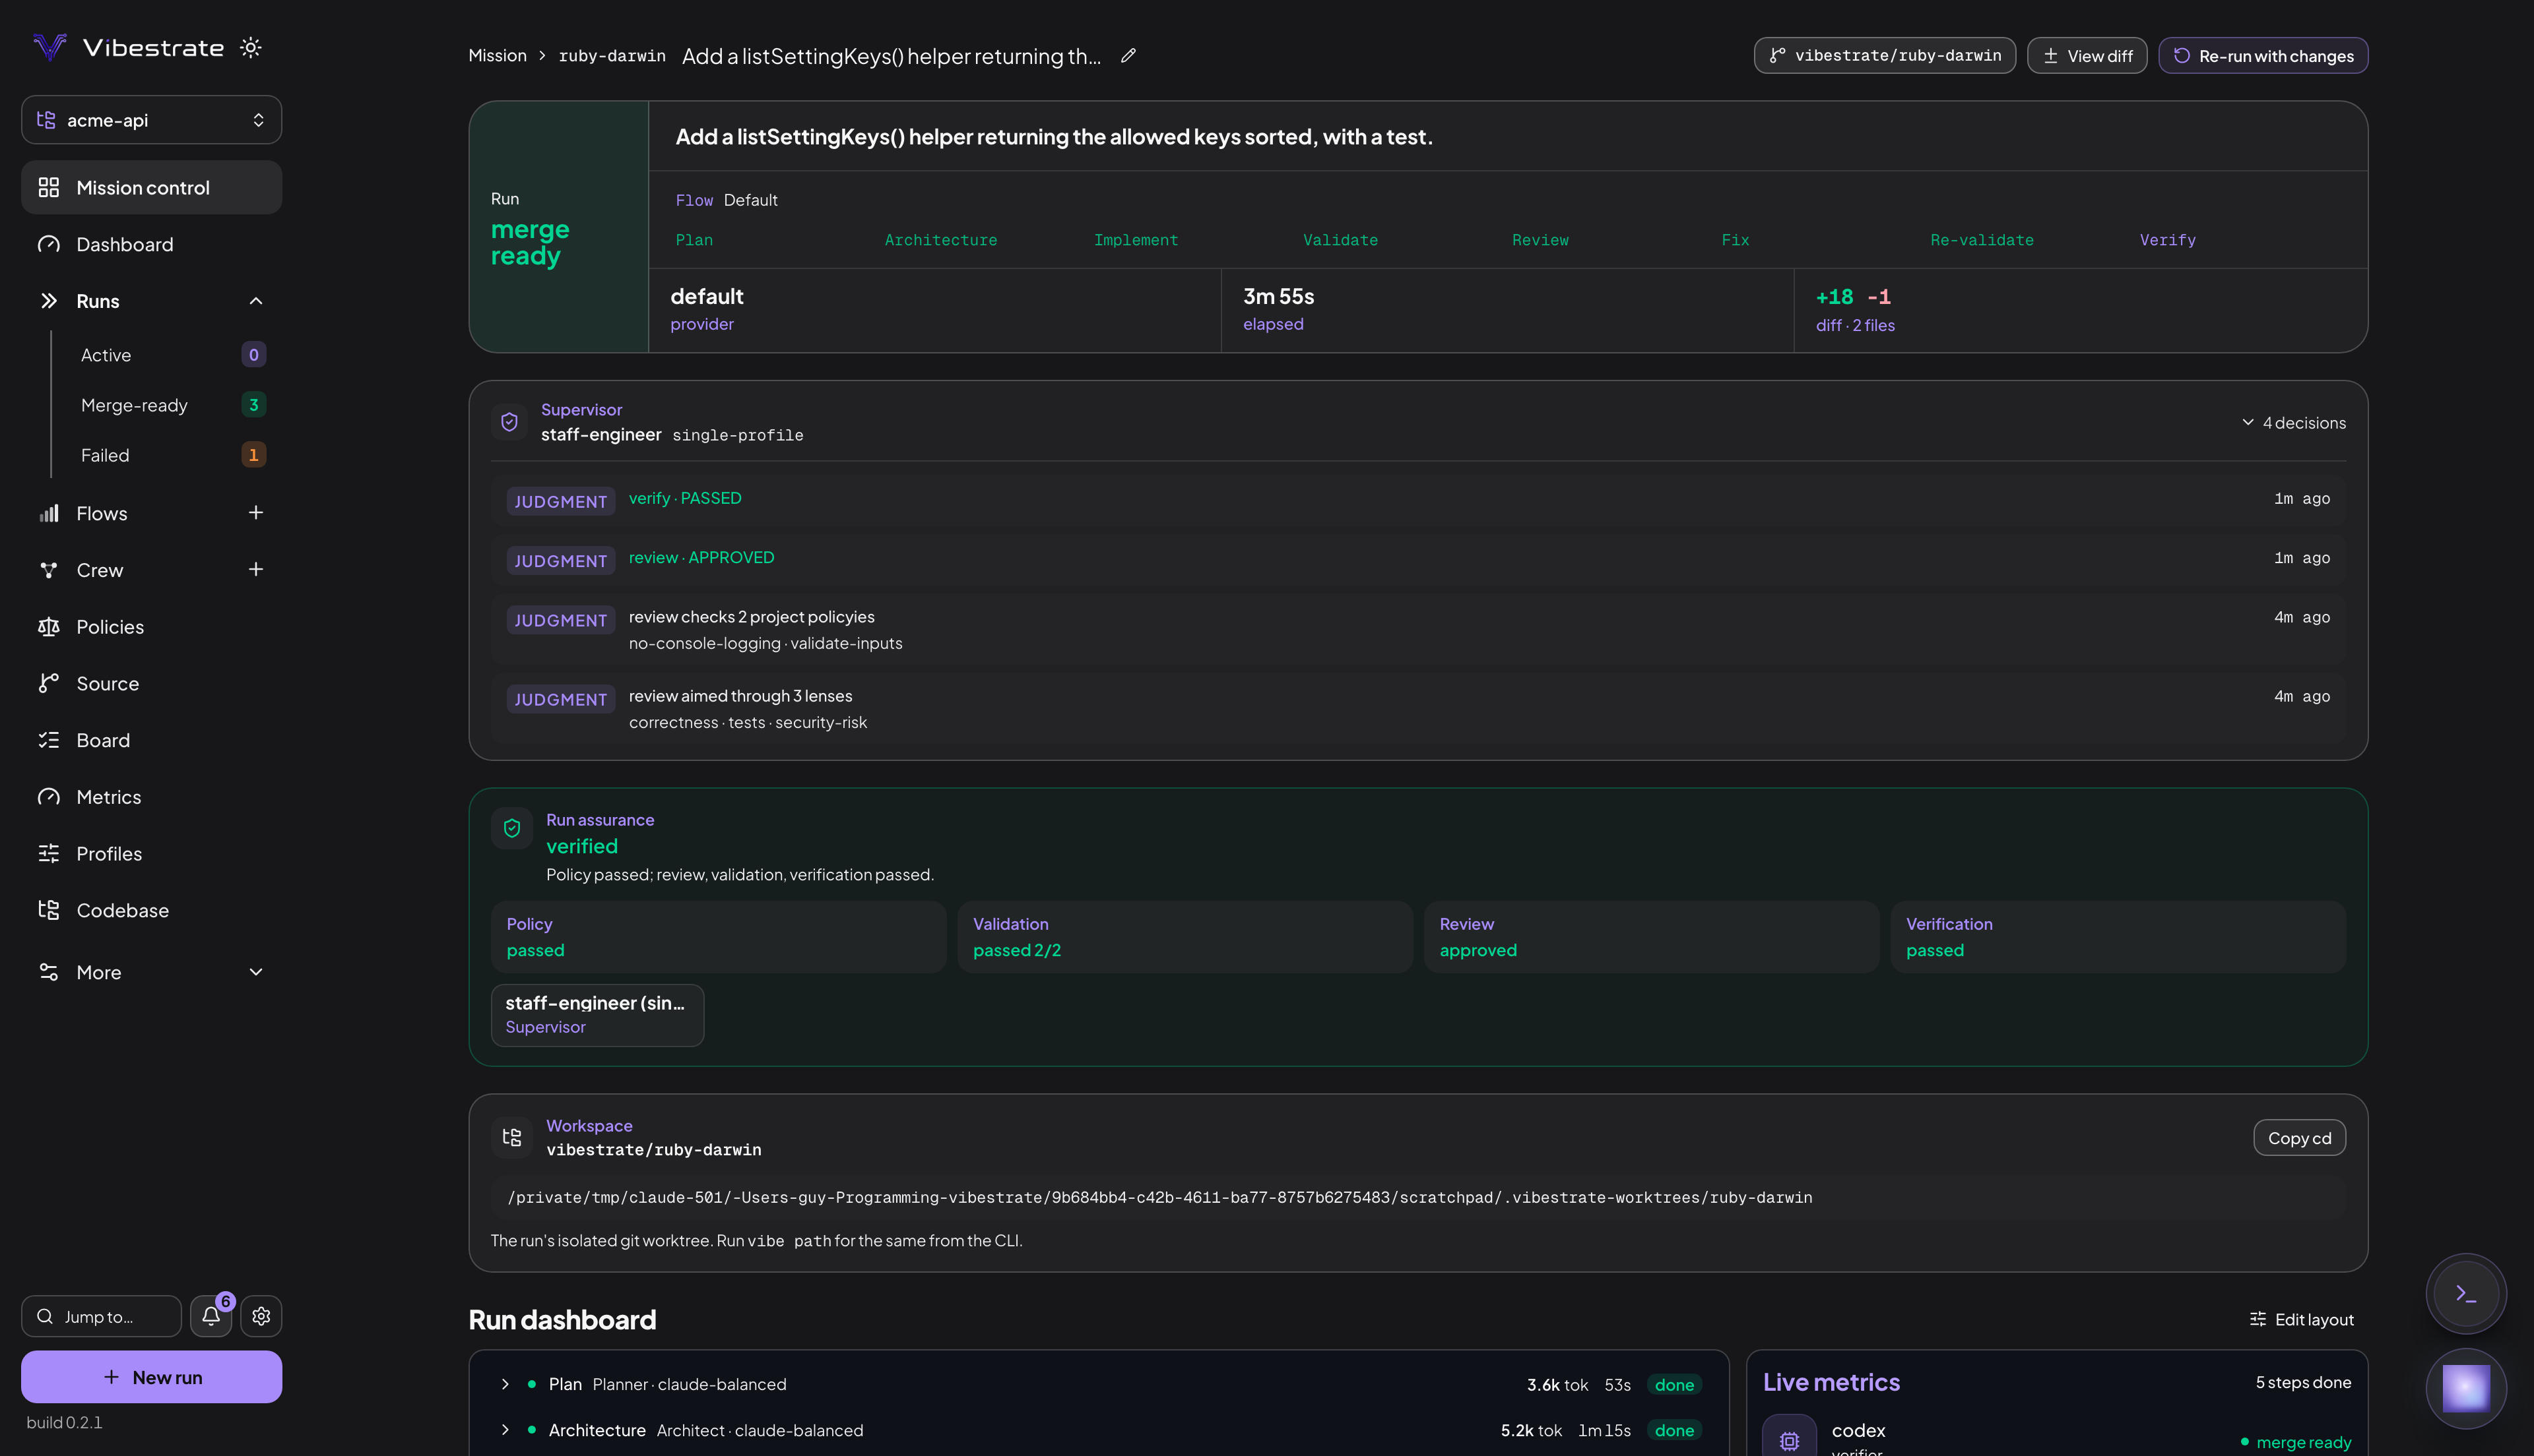The image size is (2534, 1456).
Task: Open the Codebase tree icon
Action: (x=48, y=910)
